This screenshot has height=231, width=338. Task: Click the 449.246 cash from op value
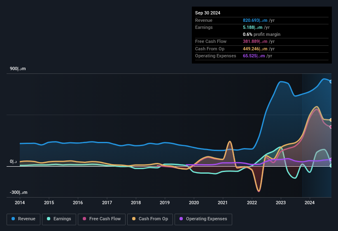click(255, 49)
